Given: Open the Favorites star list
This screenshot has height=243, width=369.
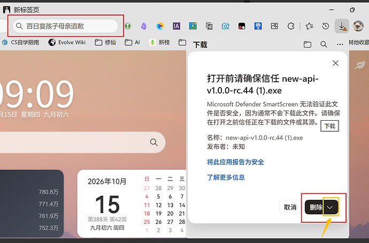Looking at the screenshot, I should click(309, 26).
